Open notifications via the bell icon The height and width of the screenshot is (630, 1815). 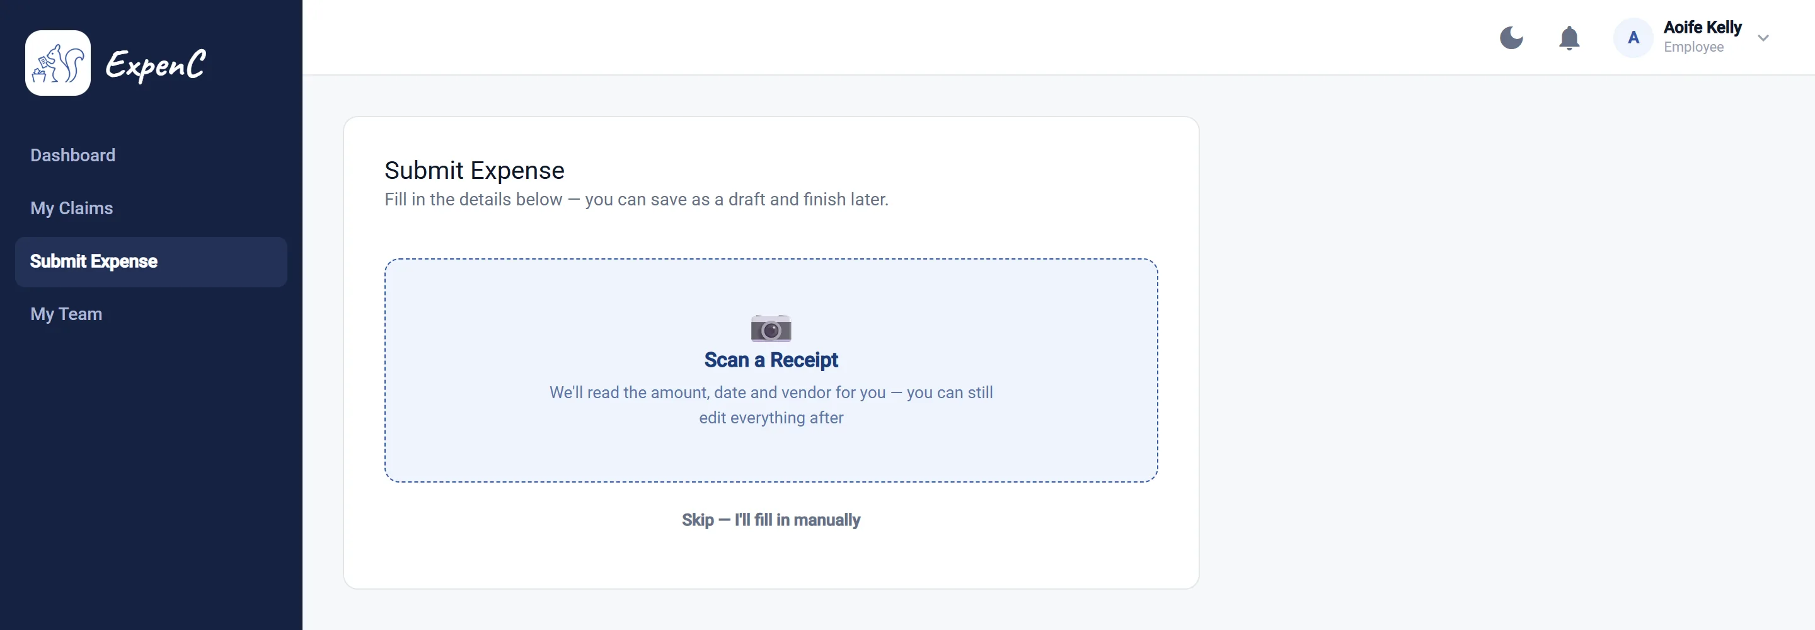(1569, 38)
